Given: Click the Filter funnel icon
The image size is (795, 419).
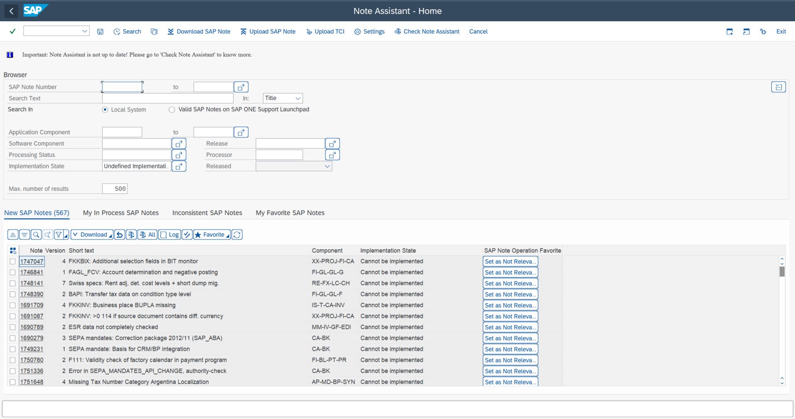Looking at the screenshot, I should (59, 235).
